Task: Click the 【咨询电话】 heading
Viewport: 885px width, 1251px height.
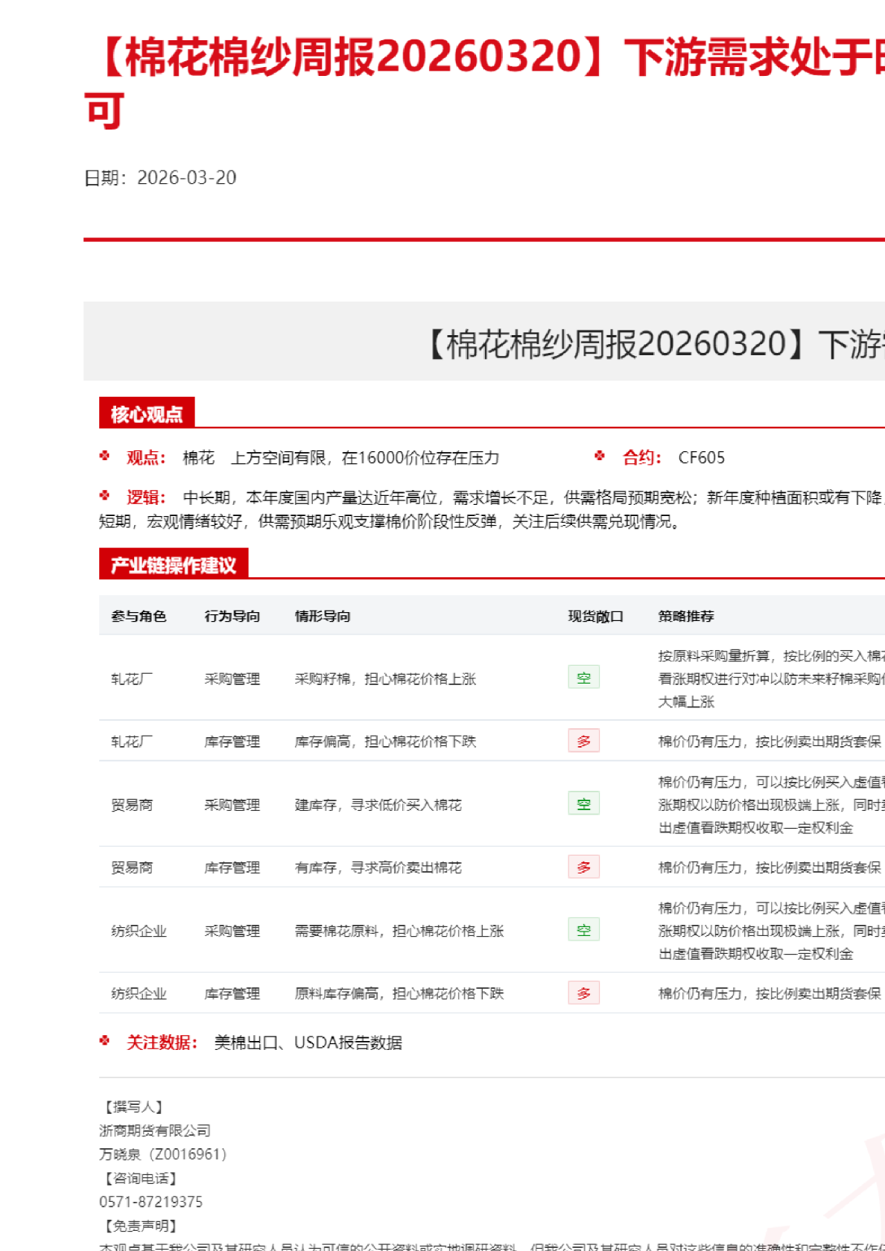Action: point(141,1179)
